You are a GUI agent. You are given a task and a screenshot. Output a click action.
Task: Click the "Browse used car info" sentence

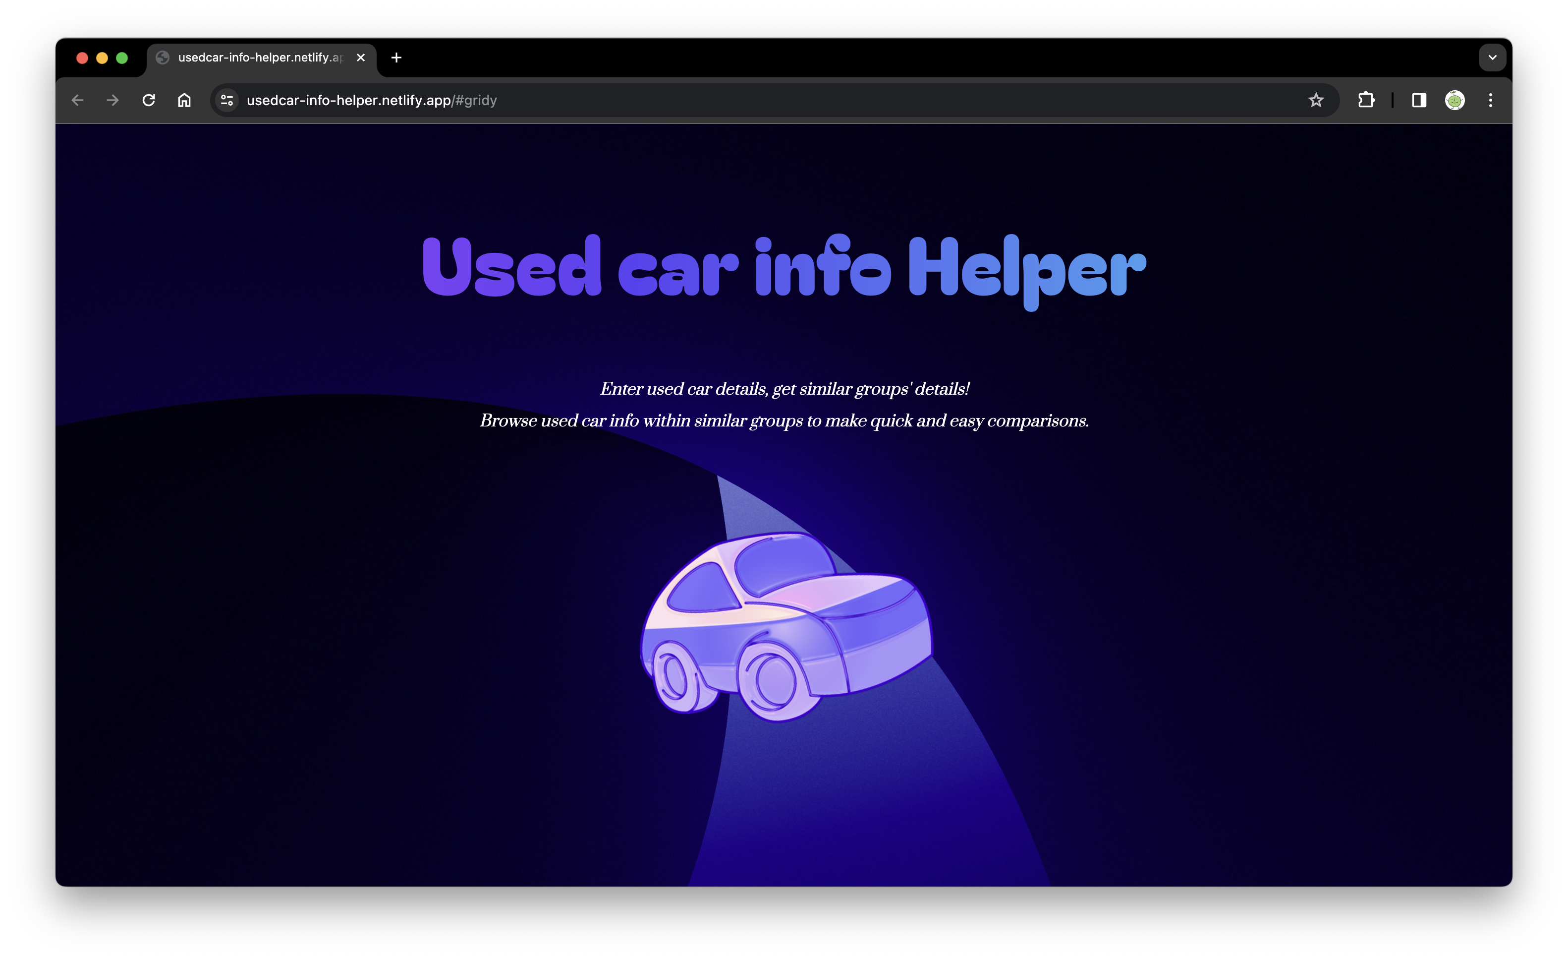pyautogui.click(x=784, y=420)
